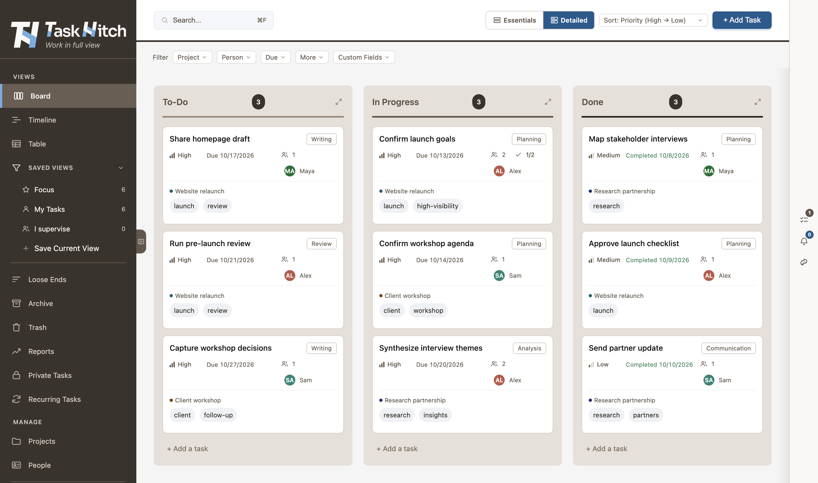
Task: Click Add a task under In Progress
Action: click(397, 448)
